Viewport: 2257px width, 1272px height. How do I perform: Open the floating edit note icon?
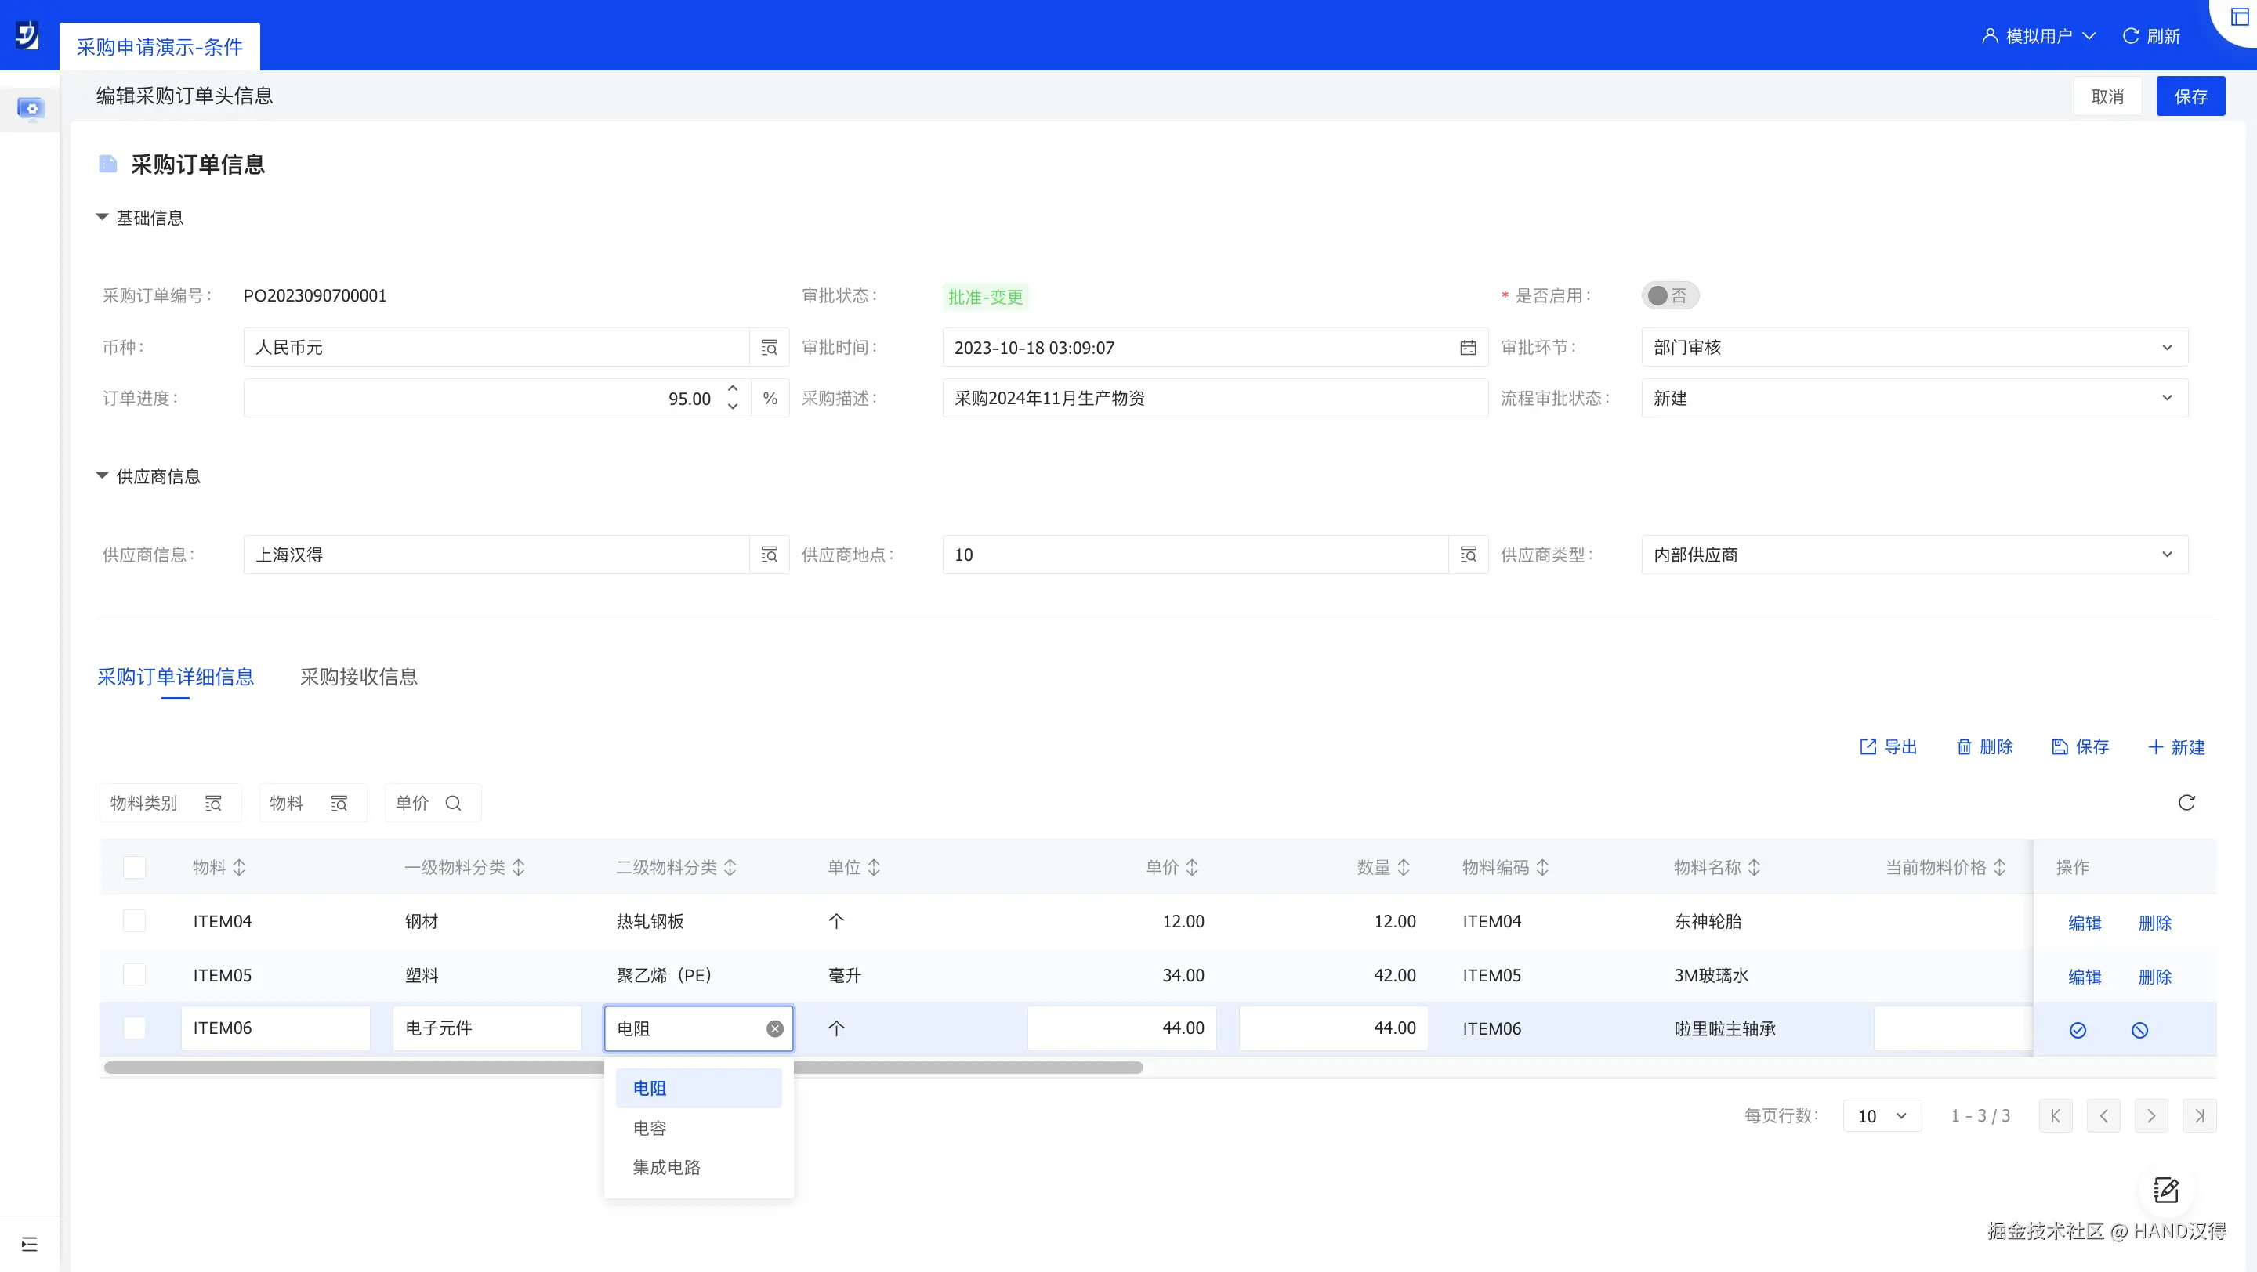tap(2166, 1190)
